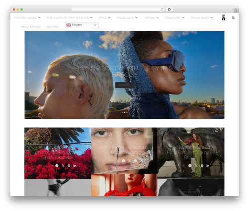Open The Brooklyn Muses by Iris Brosch title
The height and width of the screenshot is (211, 249).
tap(124, 71)
